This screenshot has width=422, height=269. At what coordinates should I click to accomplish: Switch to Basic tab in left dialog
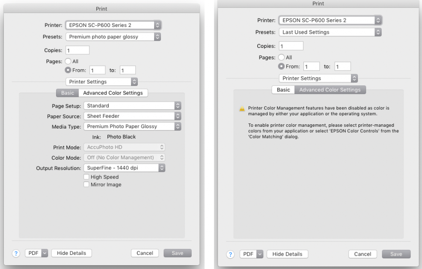point(68,93)
